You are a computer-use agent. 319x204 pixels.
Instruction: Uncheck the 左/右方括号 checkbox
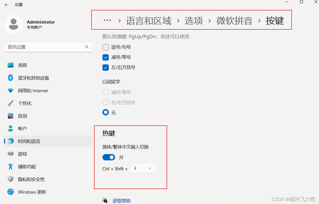click(x=105, y=67)
